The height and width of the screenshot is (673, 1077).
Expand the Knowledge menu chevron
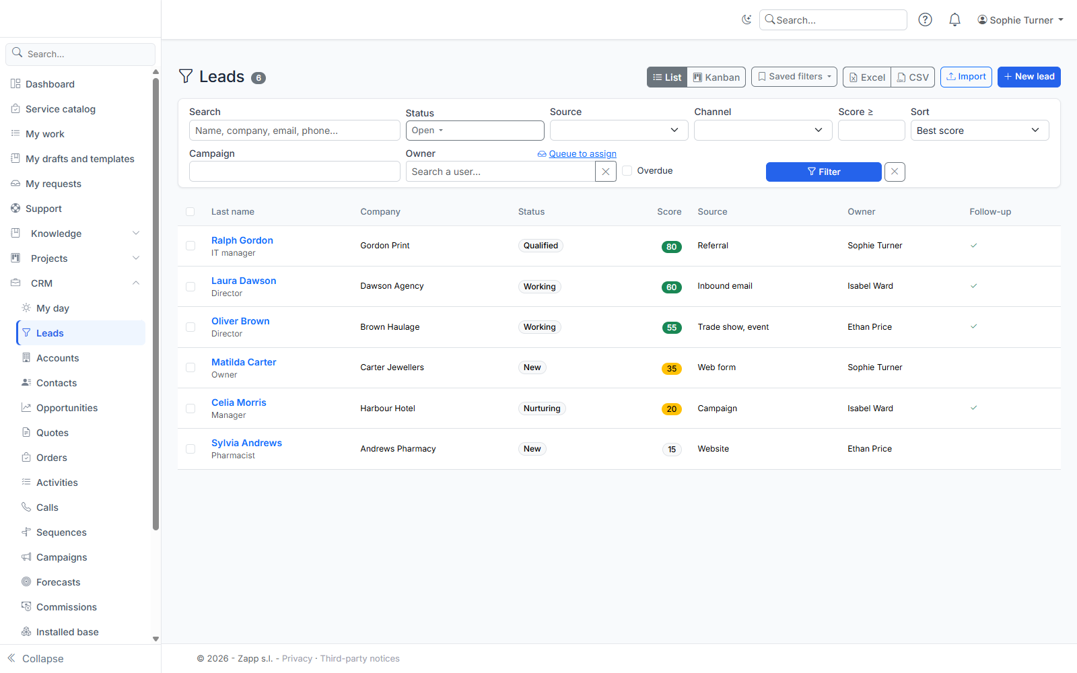pos(136,234)
